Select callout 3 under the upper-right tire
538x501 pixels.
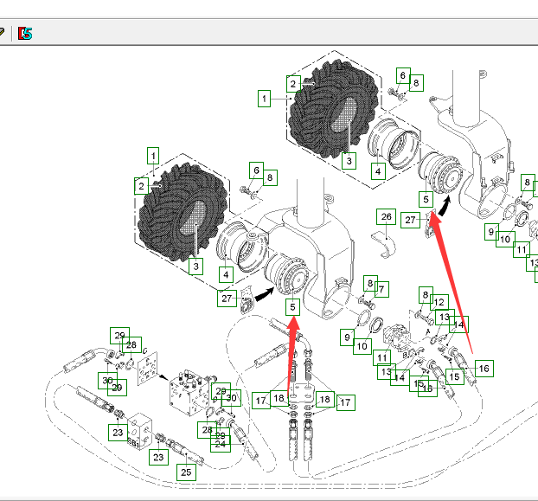coord(349,161)
